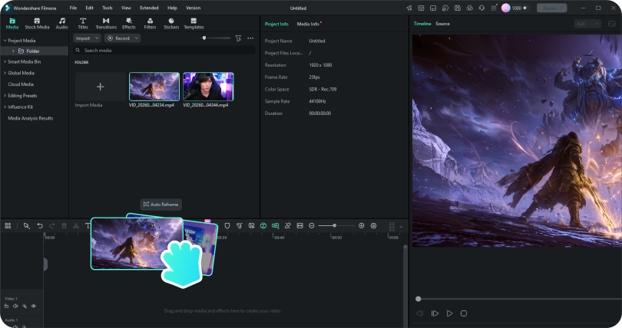The height and width of the screenshot is (328, 622).
Task: Open the timeline layout grid icon
Action: point(8,225)
